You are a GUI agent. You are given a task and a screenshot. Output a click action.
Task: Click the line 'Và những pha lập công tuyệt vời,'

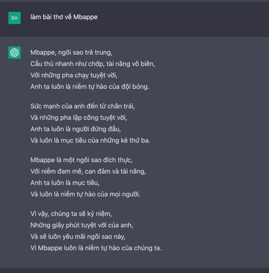click(79, 118)
